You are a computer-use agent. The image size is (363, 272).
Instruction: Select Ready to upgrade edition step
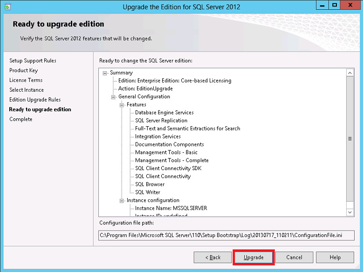(x=40, y=109)
